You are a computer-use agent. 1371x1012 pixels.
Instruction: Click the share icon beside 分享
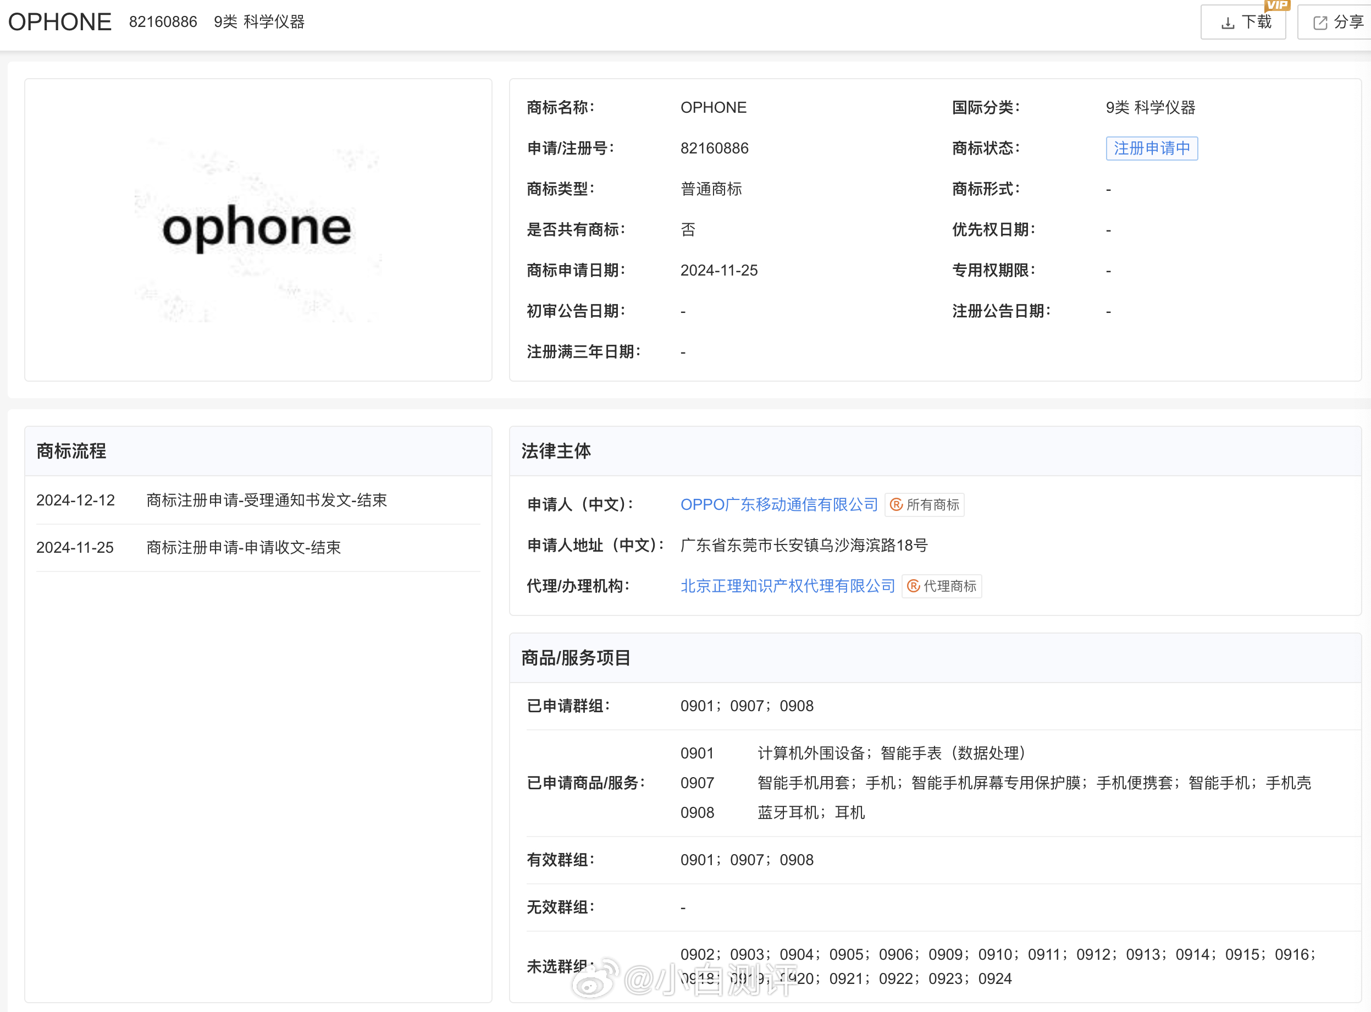click(1320, 23)
